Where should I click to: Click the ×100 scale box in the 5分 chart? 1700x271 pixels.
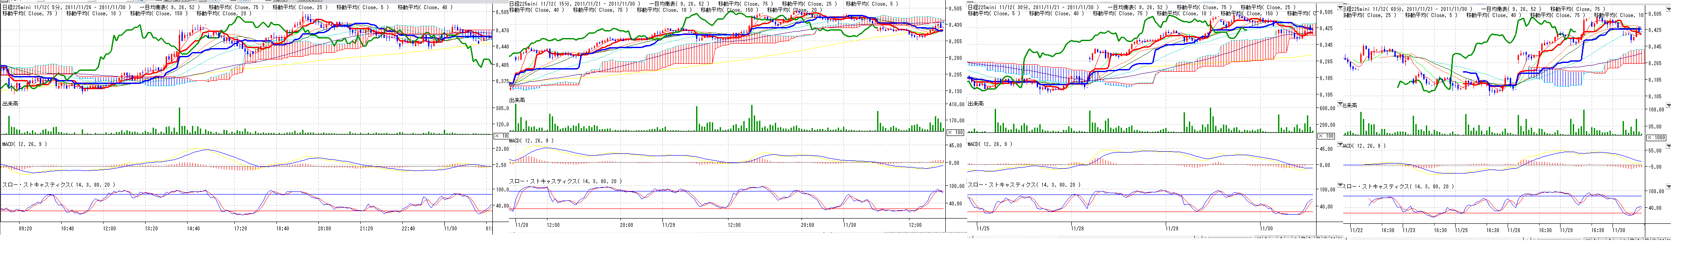coord(502,136)
